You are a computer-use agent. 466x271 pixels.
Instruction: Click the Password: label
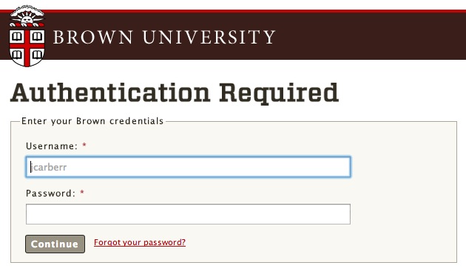(x=51, y=193)
